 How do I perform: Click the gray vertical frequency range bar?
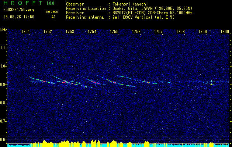7,85
